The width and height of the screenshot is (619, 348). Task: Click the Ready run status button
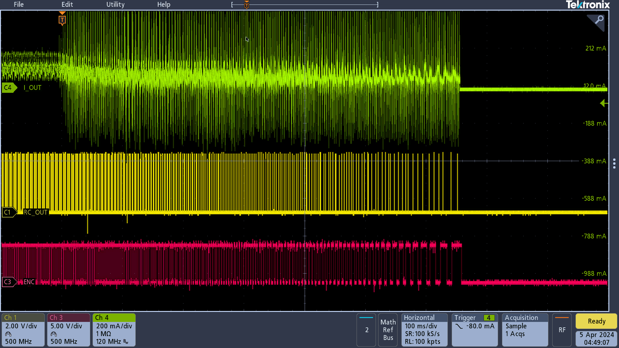[596, 321]
